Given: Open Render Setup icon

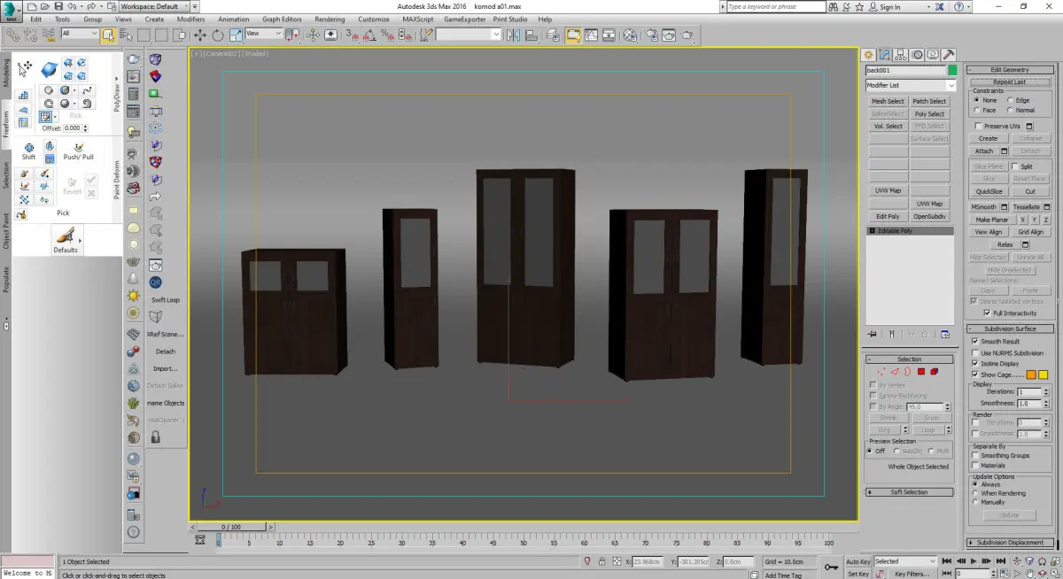Looking at the screenshot, I should click(x=651, y=35).
